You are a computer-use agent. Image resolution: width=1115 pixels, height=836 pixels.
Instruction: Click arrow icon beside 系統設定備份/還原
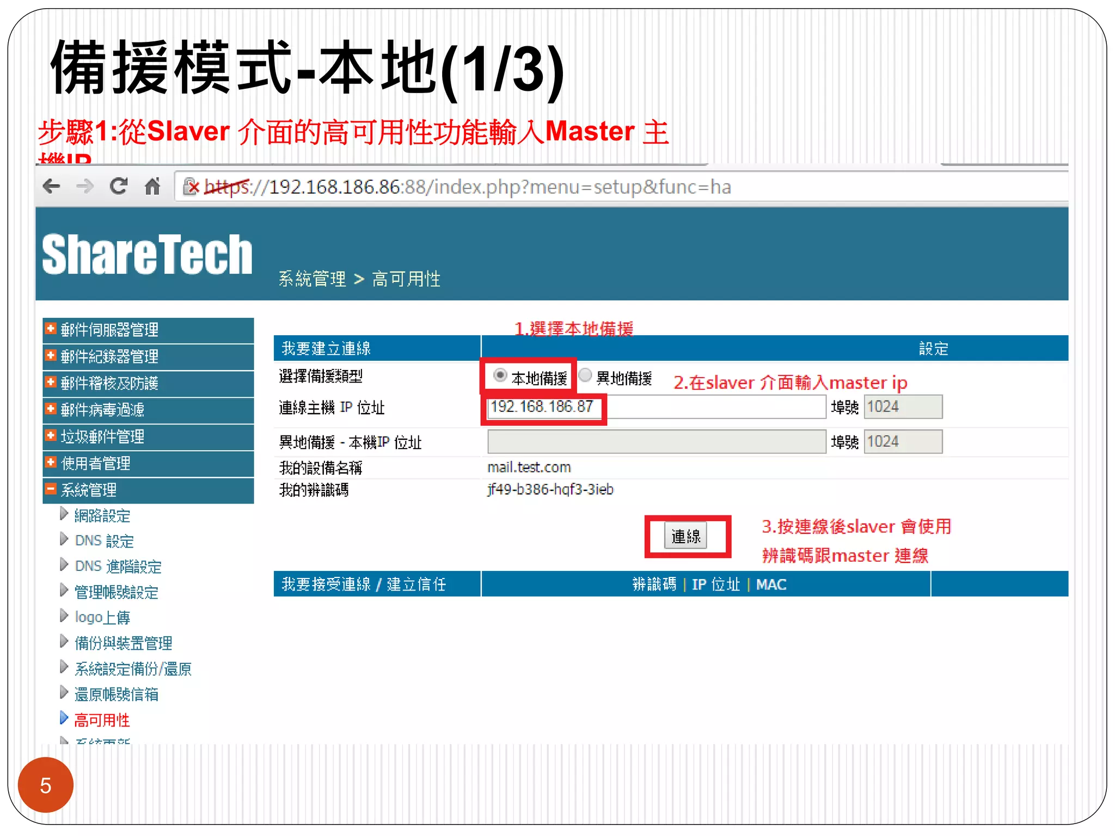point(64,667)
